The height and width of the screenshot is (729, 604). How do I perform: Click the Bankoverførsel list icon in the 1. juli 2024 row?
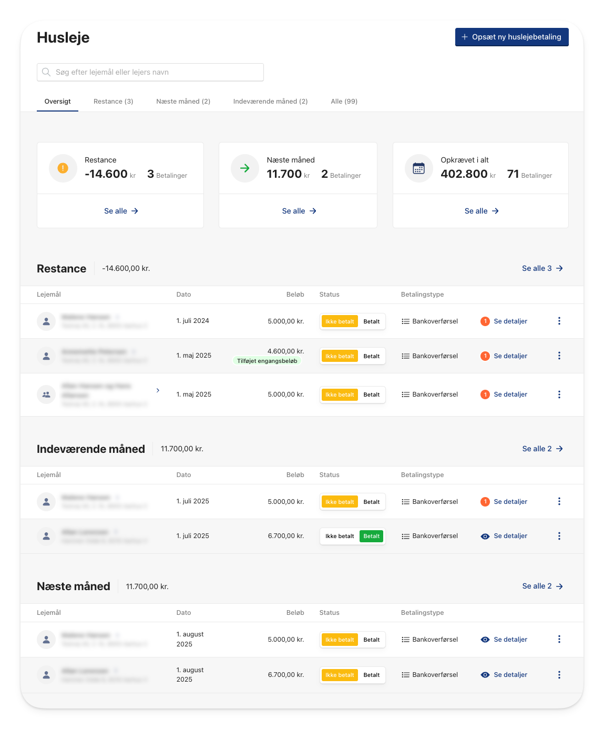[x=405, y=321]
